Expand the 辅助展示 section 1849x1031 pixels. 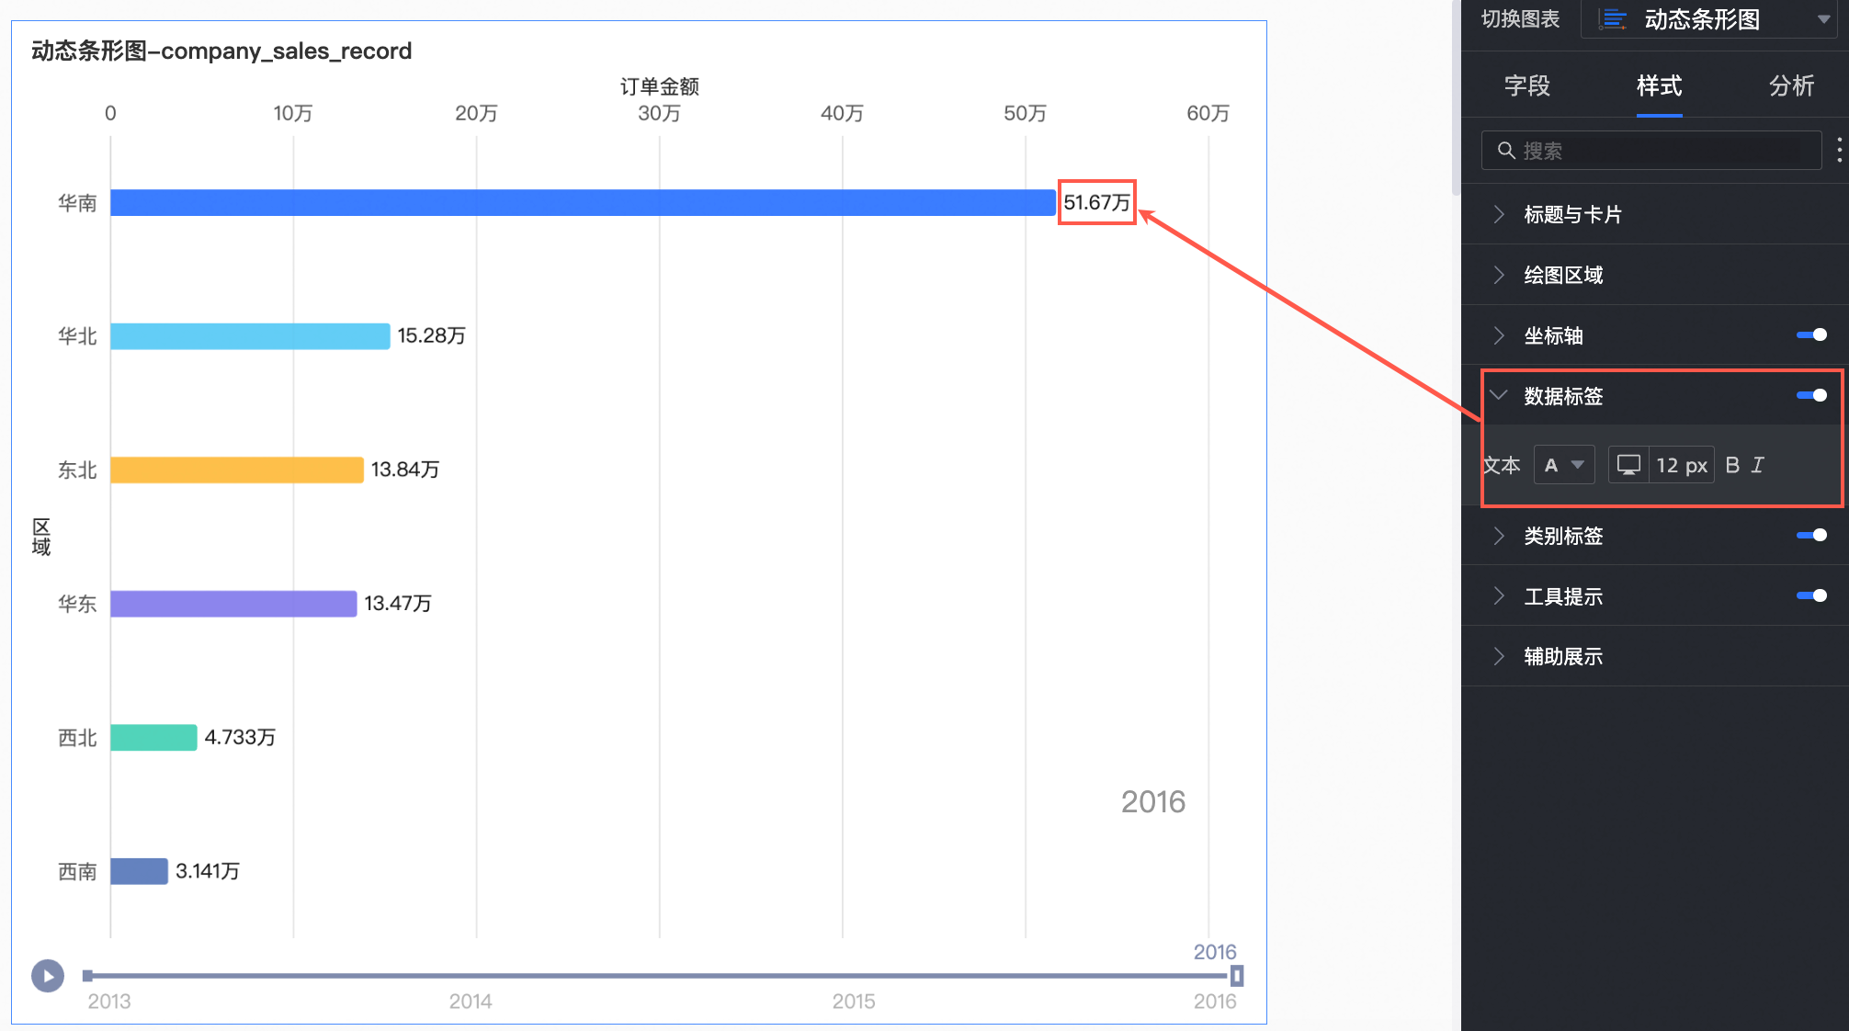[x=1562, y=656]
